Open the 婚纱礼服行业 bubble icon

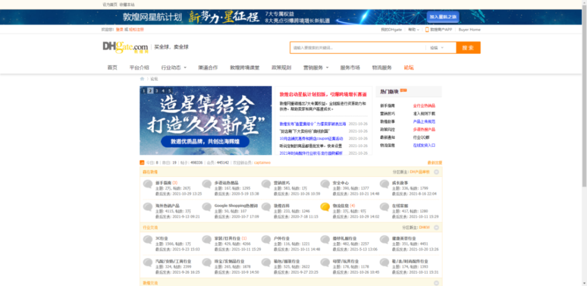325,239
